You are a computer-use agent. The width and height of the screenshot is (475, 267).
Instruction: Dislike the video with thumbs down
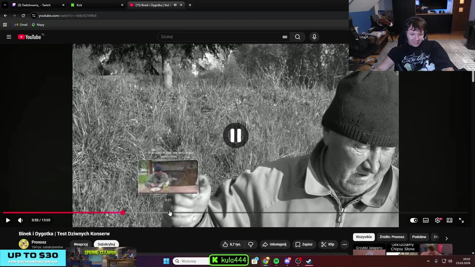click(250, 244)
